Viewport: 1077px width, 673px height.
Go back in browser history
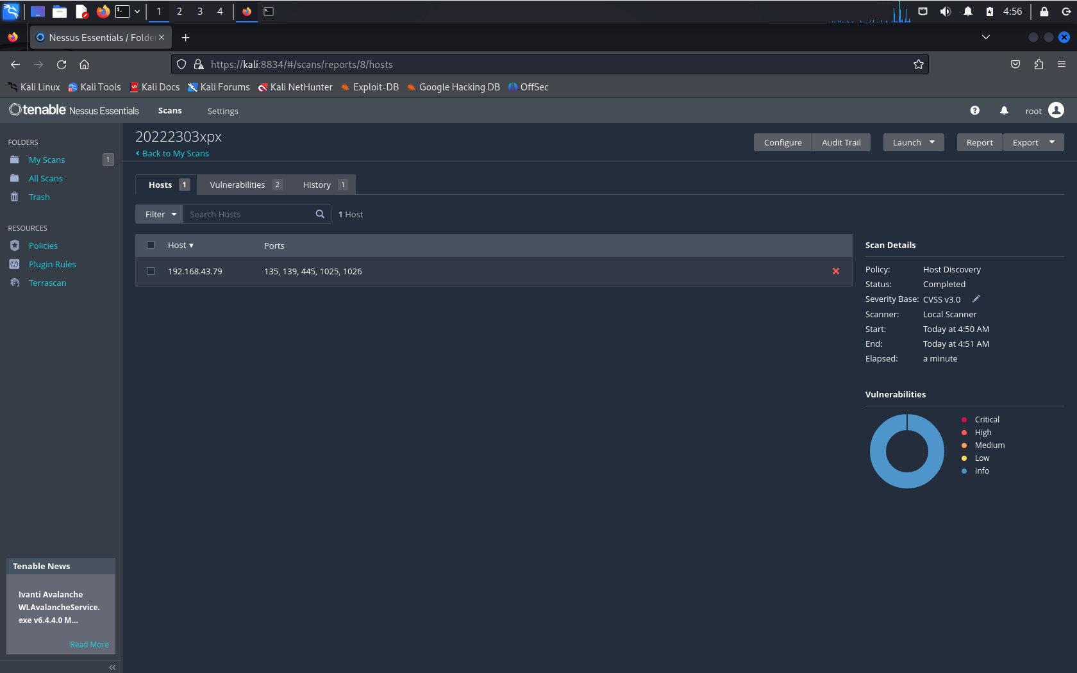(15, 64)
